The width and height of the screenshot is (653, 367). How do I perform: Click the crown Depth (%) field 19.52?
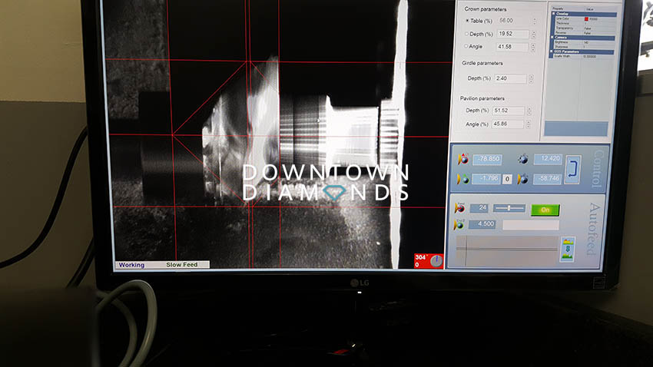(x=513, y=34)
